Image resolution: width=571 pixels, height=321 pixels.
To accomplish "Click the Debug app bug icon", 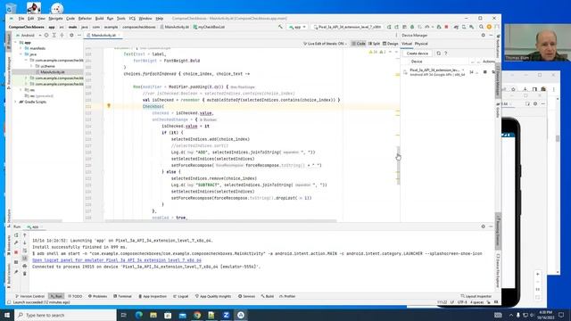I will [412, 27].
